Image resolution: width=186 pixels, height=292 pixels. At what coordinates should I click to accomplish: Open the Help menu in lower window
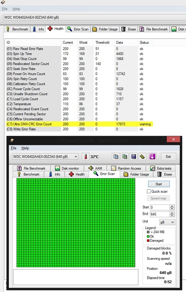[x=25, y=148]
